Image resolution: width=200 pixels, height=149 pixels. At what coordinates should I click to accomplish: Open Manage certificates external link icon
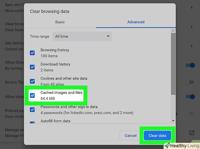click(192, 133)
